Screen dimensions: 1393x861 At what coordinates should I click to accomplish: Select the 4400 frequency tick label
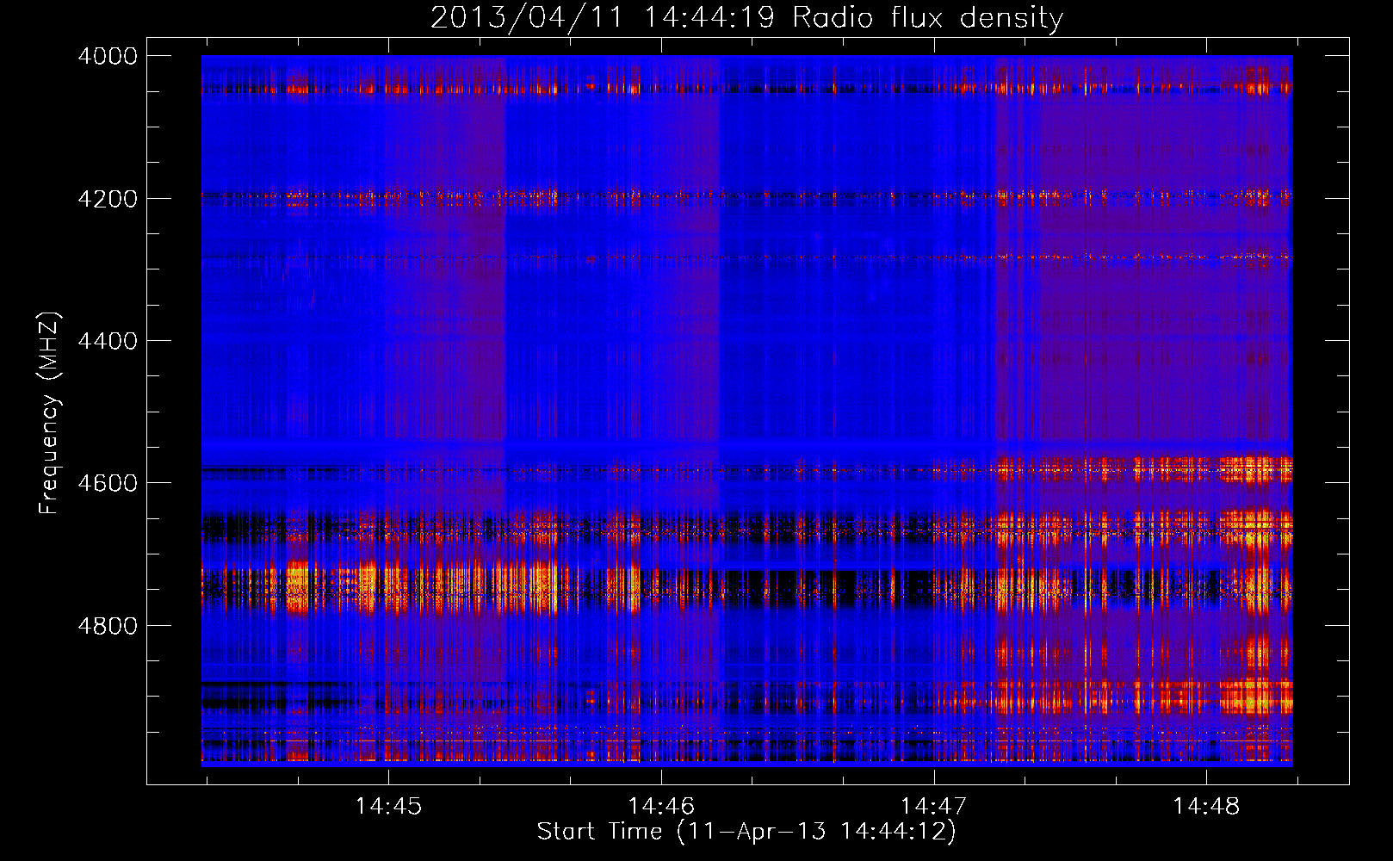click(x=108, y=341)
